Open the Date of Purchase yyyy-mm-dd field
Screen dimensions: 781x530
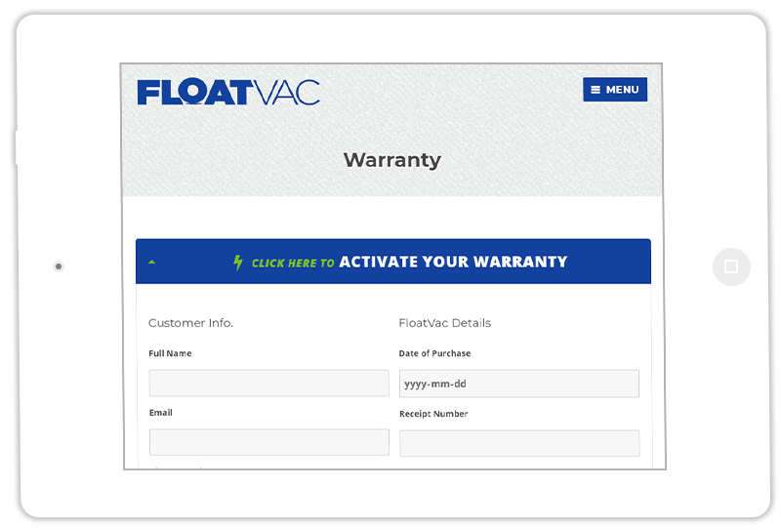519,384
